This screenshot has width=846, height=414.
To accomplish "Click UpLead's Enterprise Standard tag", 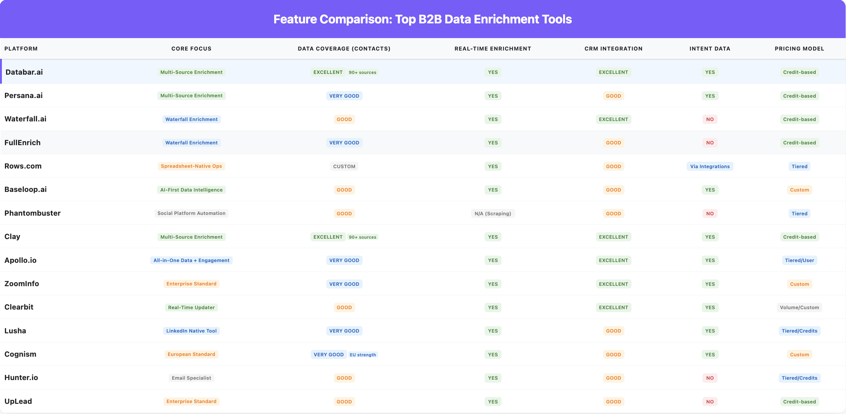I will click(x=191, y=401).
